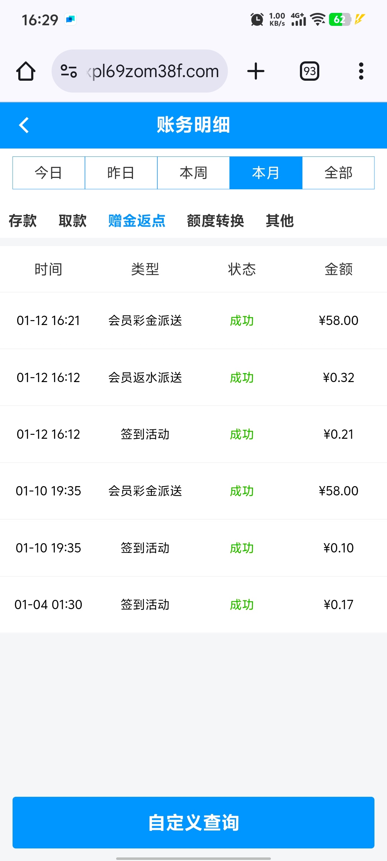This screenshot has width=387, height=861.
Task: Go back using the header arrow
Action: [24, 125]
